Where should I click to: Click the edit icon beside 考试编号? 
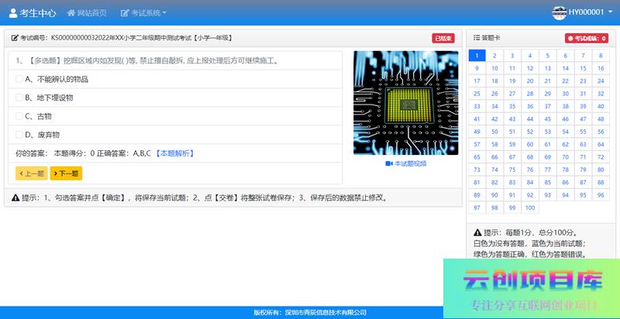tap(15, 38)
